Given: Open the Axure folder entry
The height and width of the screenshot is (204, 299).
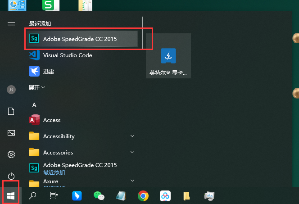Looking at the screenshot, I should (x=82, y=182).
